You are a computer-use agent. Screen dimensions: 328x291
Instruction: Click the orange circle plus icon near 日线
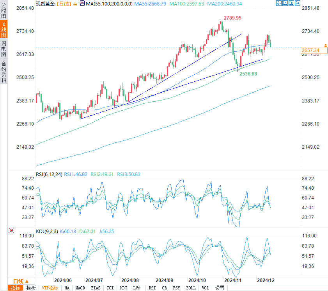coord(75,4)
